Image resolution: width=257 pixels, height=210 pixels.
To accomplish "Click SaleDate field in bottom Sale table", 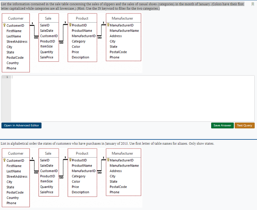I will click(47, 166).
